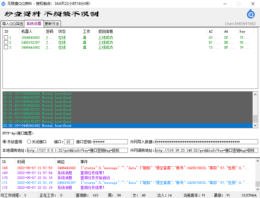Click the heartbeat log scroll-up arrow
The height and width of the screenshot is (198, 260).
(255, 94)
